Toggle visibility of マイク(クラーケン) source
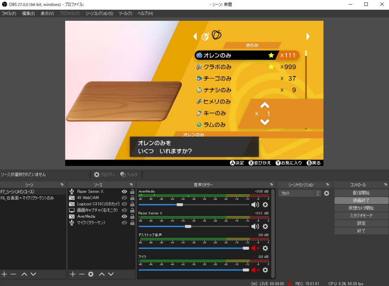The image size is (389, 286). tap(124, 223)
